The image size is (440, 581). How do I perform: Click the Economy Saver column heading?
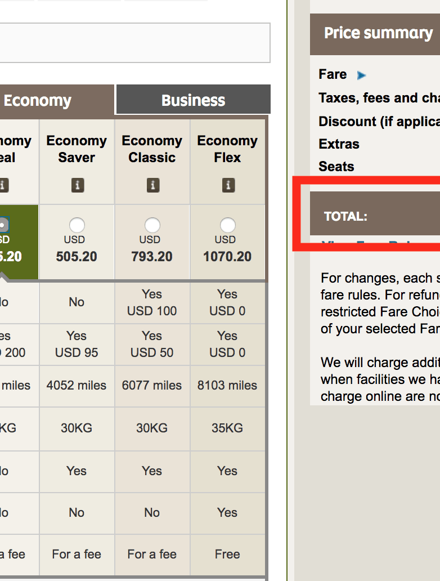77,149
